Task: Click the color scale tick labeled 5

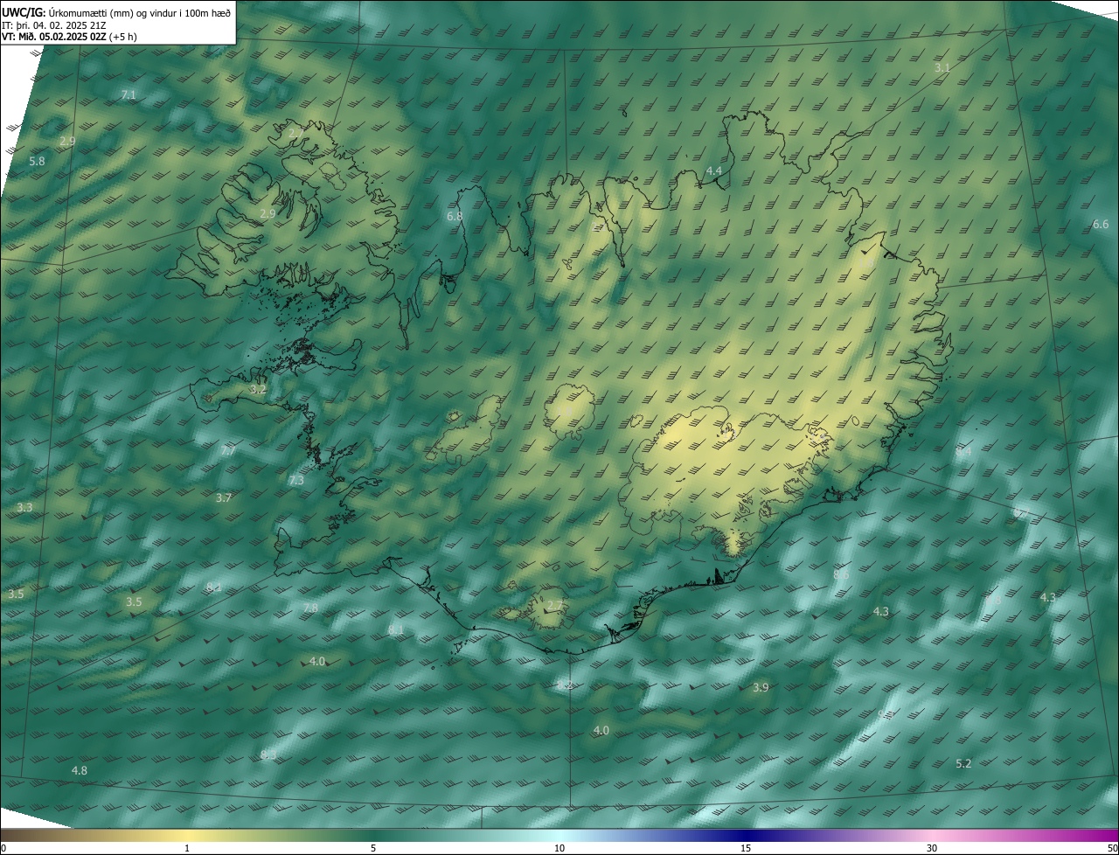Action: [373, 848]
